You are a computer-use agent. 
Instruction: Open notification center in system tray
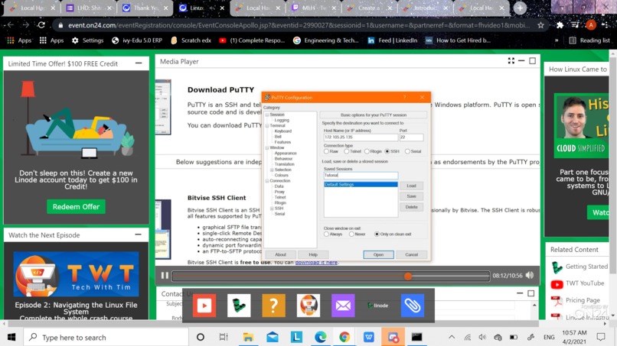[x=601, y=337]
